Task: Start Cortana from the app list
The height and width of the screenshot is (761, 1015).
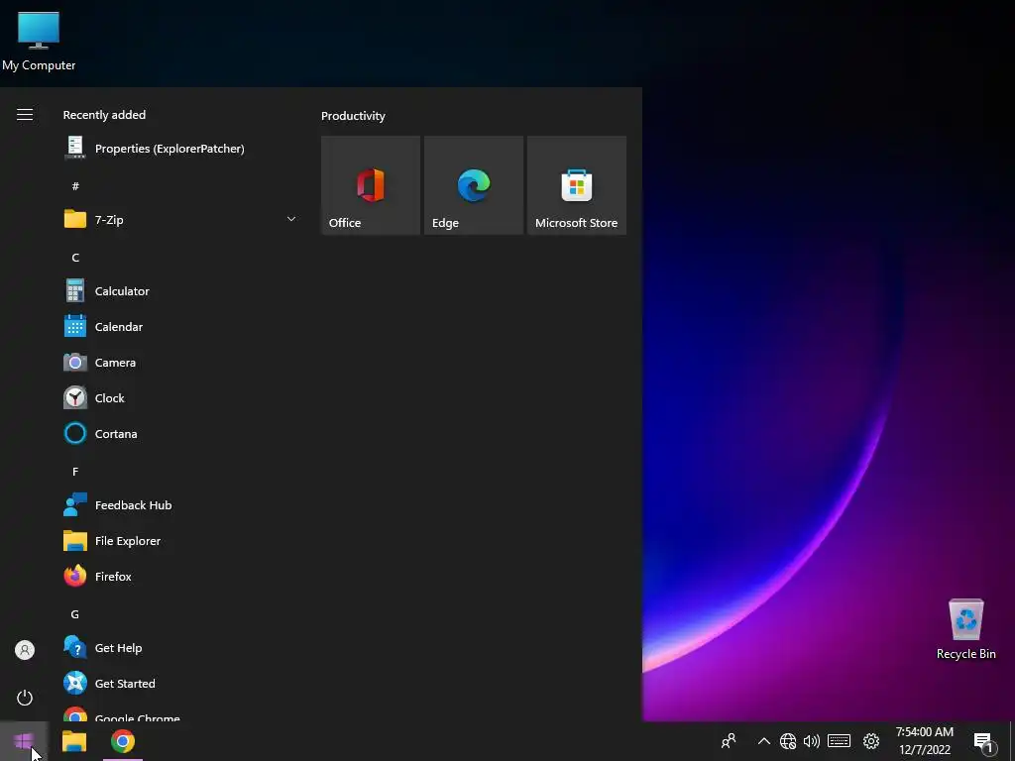Action: click(x=180, y=433)
